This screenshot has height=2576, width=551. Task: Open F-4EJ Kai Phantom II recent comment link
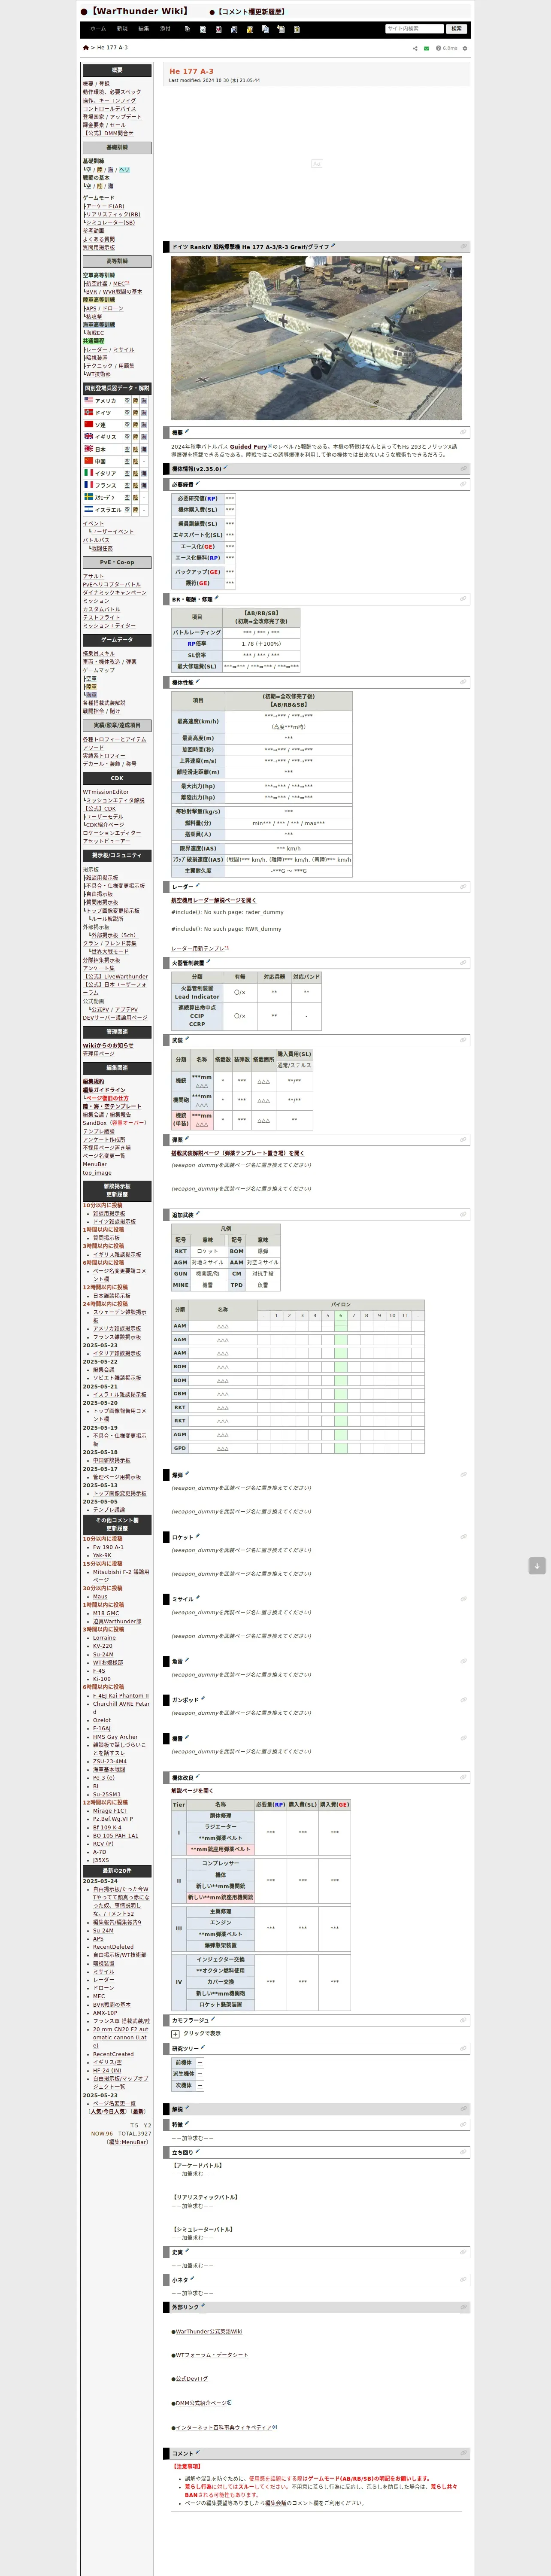pos(121,1696)
